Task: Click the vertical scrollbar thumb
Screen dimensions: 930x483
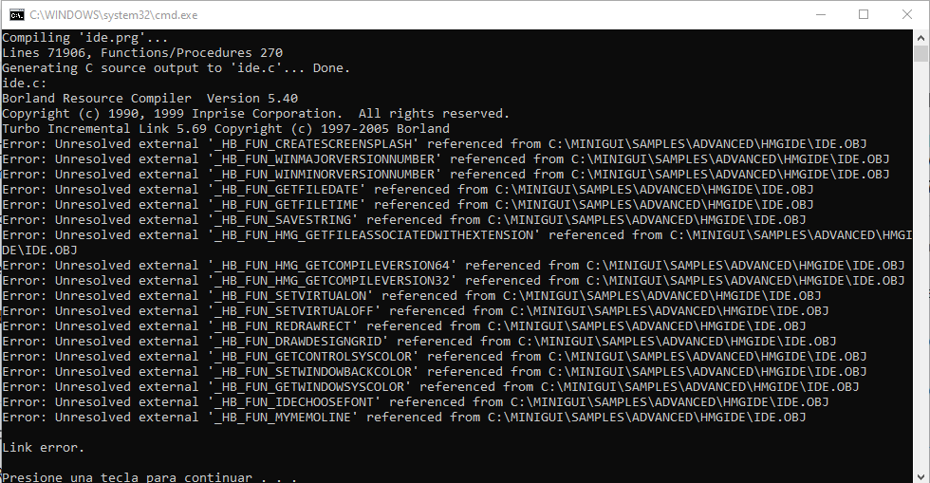Action: pos(921,53)
